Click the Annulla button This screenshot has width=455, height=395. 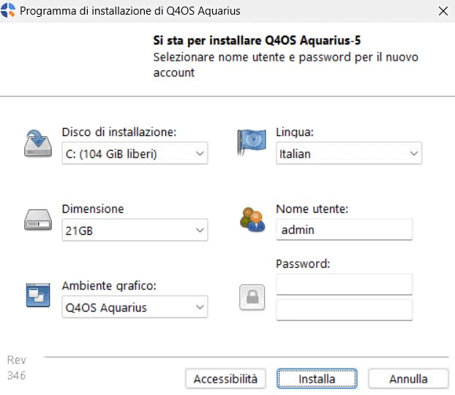pos(408,379)
